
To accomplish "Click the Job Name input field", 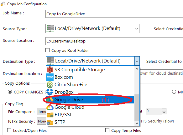I will tap(114, 14).
